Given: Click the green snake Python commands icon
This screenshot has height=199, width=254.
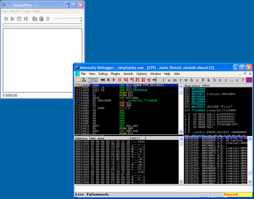Looking at the screenshot, I should (x=84, y=80).
